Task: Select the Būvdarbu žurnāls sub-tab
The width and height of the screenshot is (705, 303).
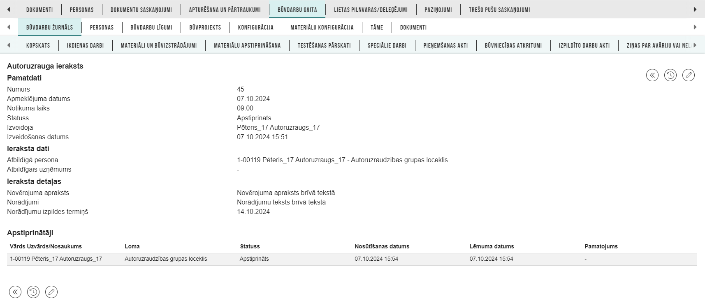Action: pyautogui.click(x=49, y=27)
